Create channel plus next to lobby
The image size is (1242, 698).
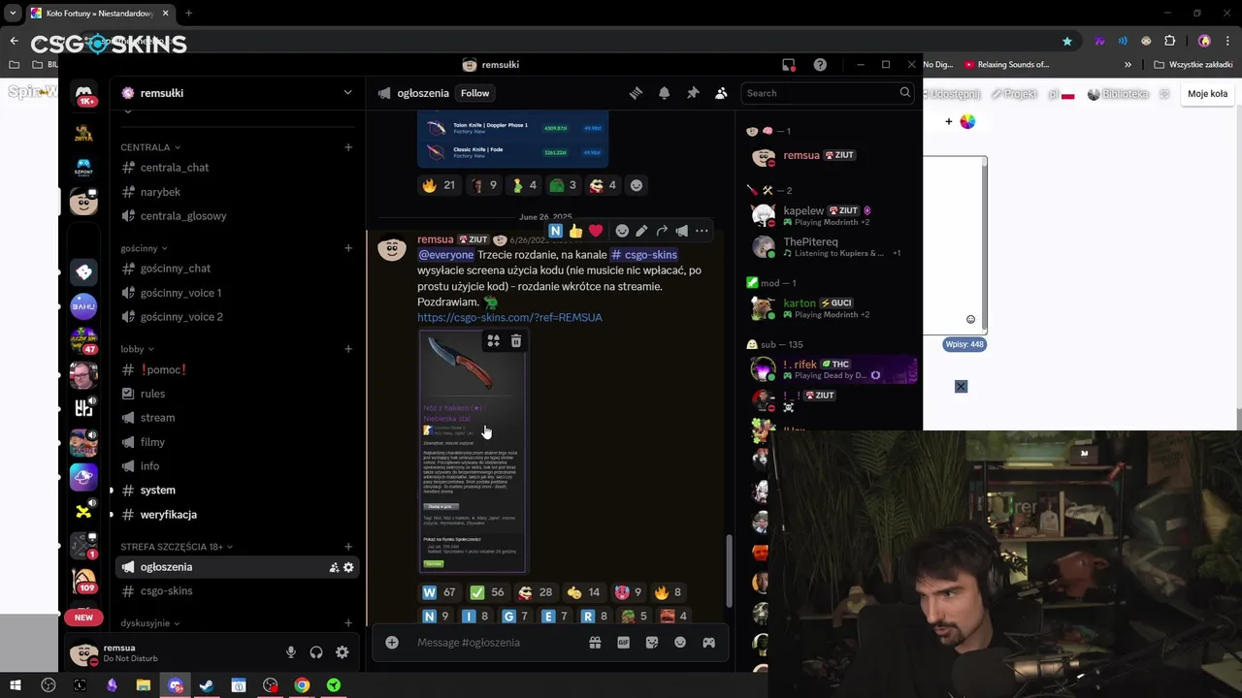(348, 349)
